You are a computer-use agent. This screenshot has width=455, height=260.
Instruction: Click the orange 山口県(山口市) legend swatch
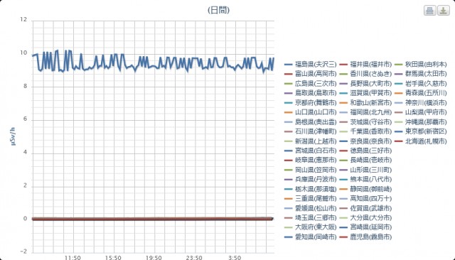(x=289, y=112)
